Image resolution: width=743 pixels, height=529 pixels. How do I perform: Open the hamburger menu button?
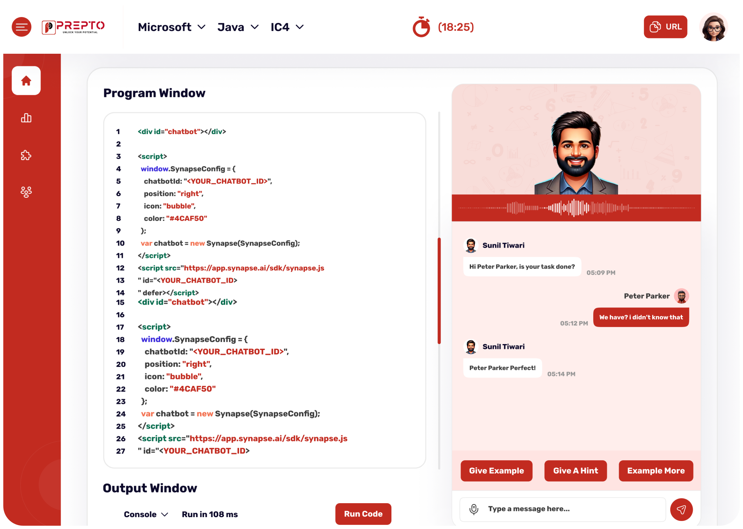[x=21, y=27]
